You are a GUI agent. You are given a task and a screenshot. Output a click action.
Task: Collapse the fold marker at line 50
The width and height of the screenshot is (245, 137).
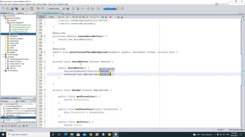point(45,62)
